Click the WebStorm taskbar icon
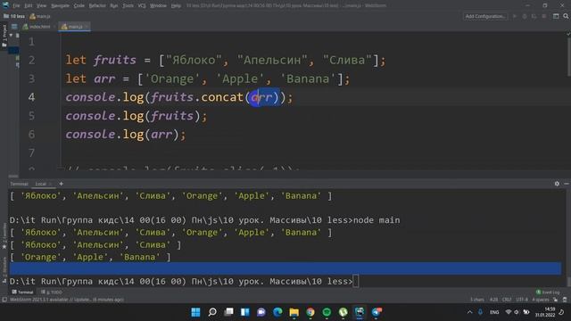The height and width of the screenshot is (321, 571). click(360, 312)
